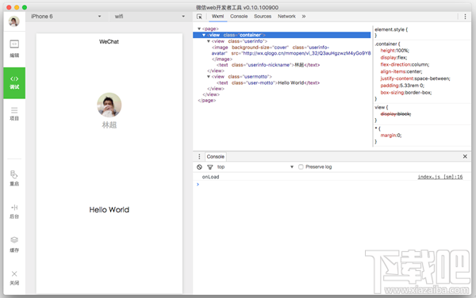The image size is (476, 298).
Task: Switch to the Sources tab
Action: 263,17
